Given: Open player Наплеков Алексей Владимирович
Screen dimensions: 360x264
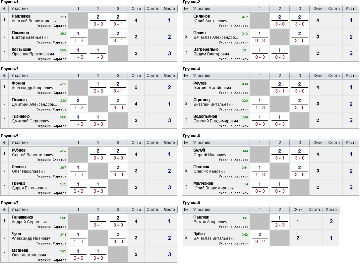Looking at the screenshot, I should [x=34, y=19].
